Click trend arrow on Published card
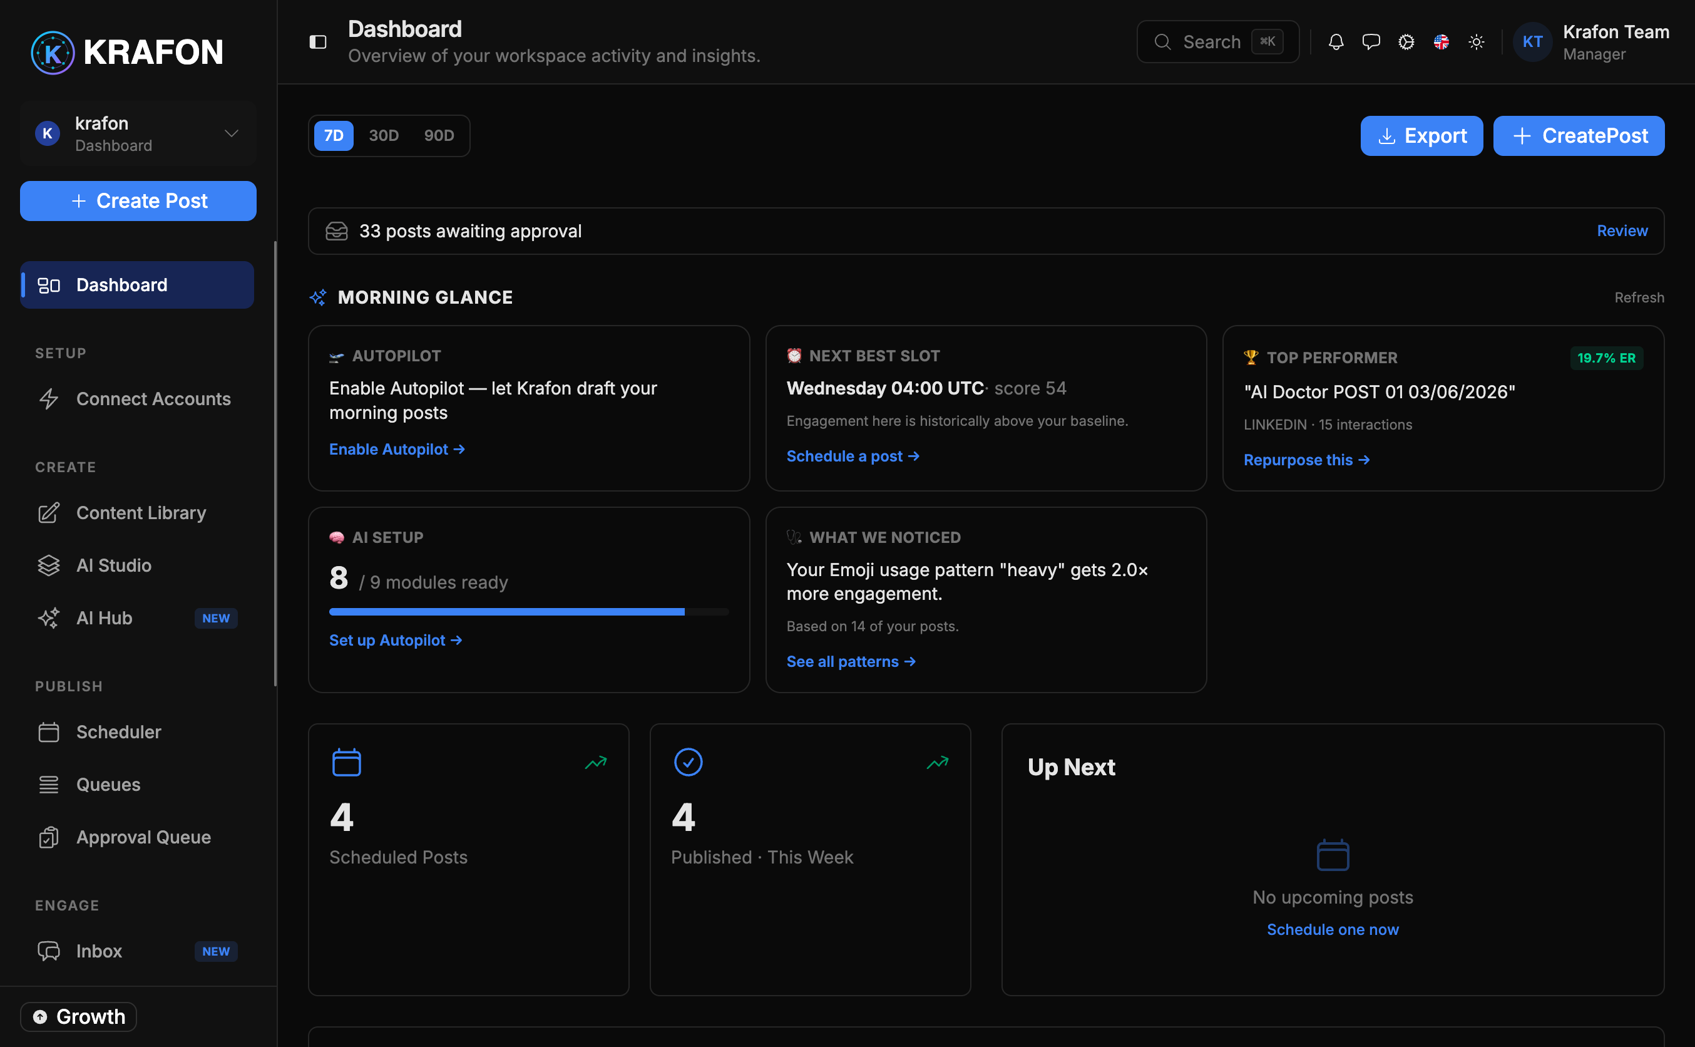Viewport: 1695px width, 1047px height. (938, 763)
